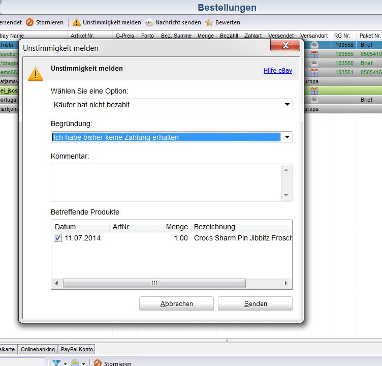This screenshot has height=366, width=382.
Task: Click the Stornieren icon in bottom toolbar
Action: pos(98,363)
